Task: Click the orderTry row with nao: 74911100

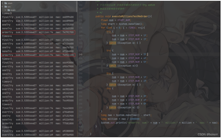Action: tap(38, 55)
